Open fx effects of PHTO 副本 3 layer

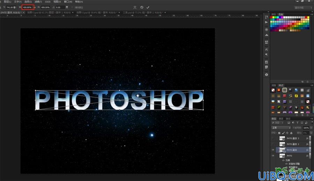(x=307, y=138)
